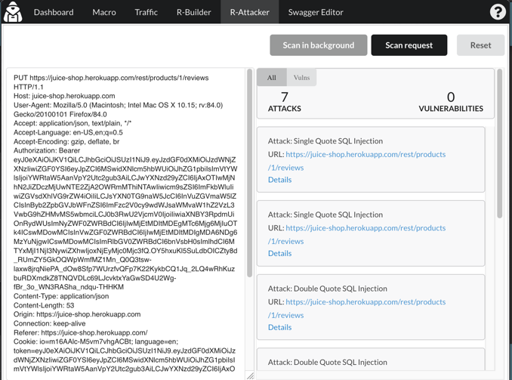Viewport: 512px width, 380px height.
Task: View Details of first Single Quote attack
Action: point(279,180)
